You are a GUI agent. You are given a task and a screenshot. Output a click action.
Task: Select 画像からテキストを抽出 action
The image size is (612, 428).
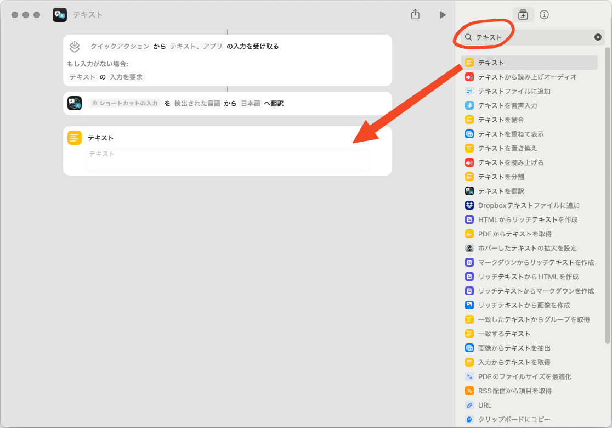tap(529, 347)
